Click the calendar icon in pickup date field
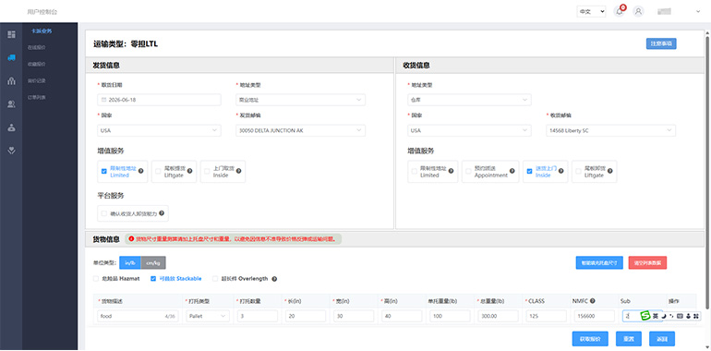The height and width of the screenshot is (351, 711). 103,100
